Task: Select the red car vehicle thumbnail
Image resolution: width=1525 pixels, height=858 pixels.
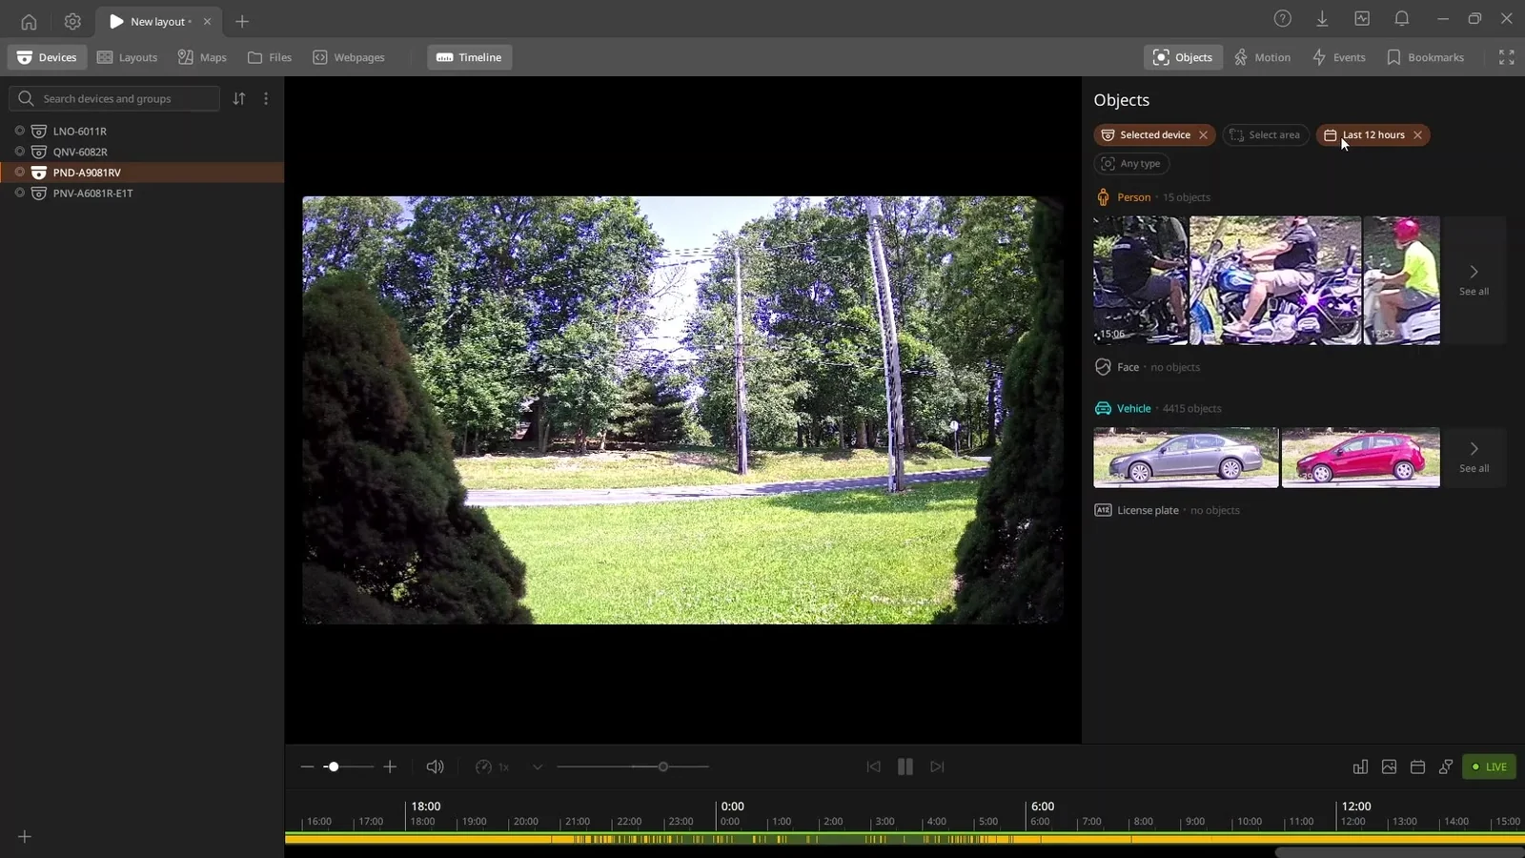Action: (1360, 458)
